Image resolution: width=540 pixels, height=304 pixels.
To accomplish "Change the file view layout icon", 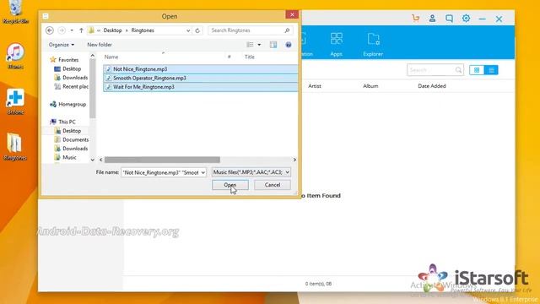I will coord(250,45).
